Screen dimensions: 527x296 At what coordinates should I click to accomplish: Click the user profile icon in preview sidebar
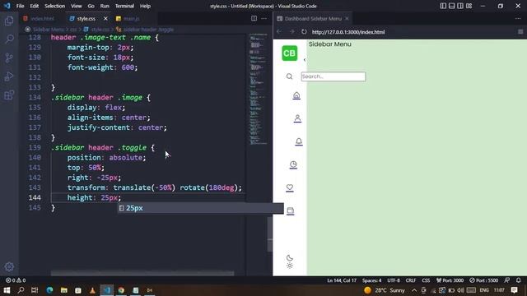(x=297, y=118)
